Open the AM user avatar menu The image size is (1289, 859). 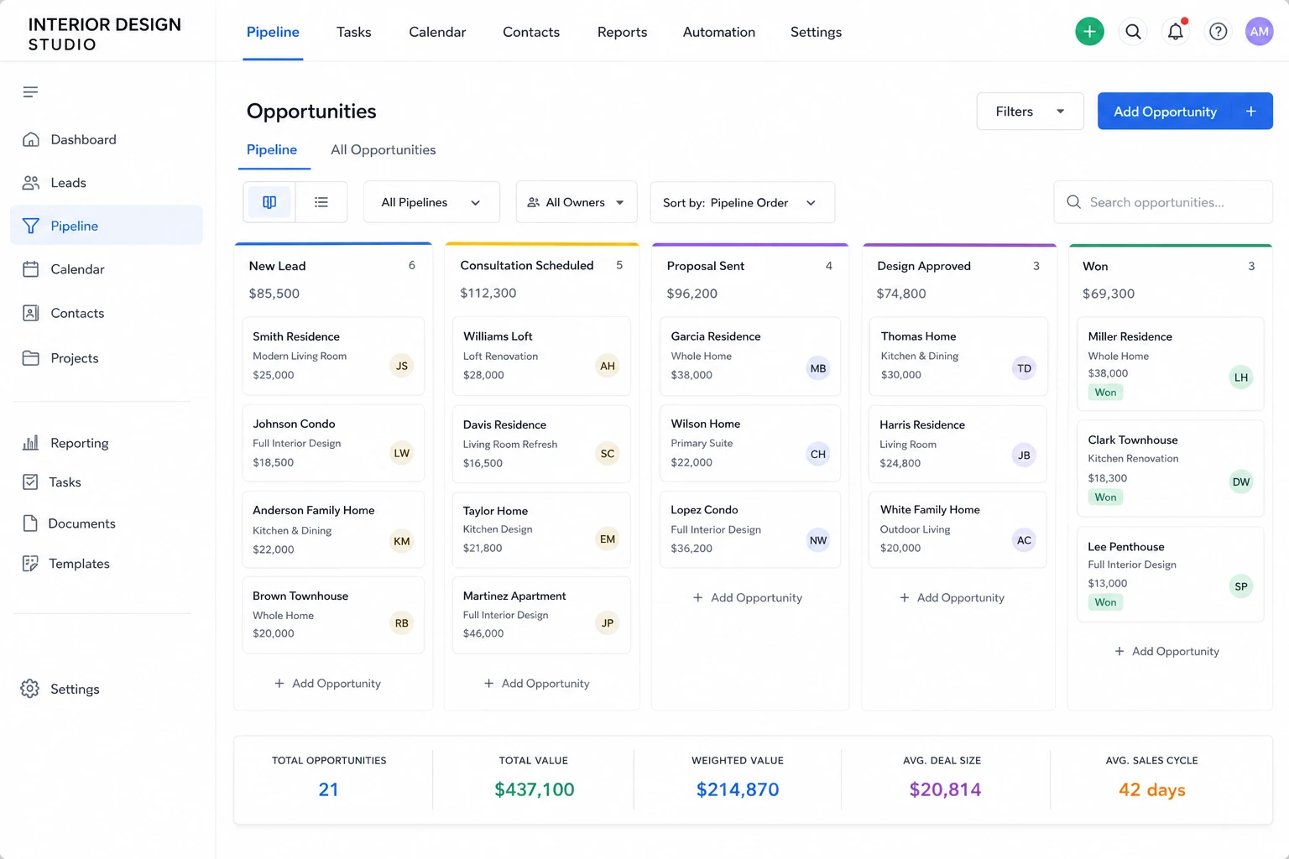[1259, 32]
